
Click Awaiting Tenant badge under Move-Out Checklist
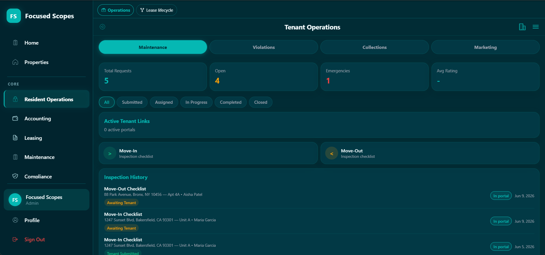(x=121, y=203)
